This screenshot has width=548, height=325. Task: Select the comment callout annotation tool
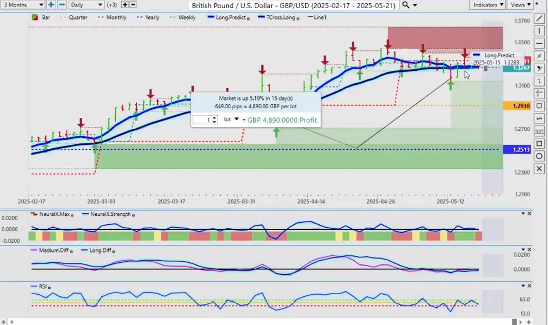pos(539,106)
